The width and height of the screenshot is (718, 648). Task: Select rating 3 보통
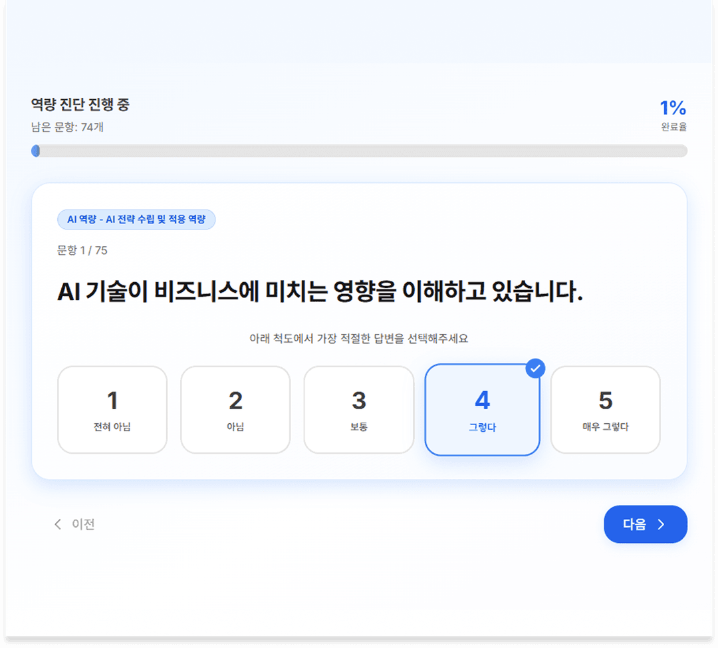click(x=359, y=409)
